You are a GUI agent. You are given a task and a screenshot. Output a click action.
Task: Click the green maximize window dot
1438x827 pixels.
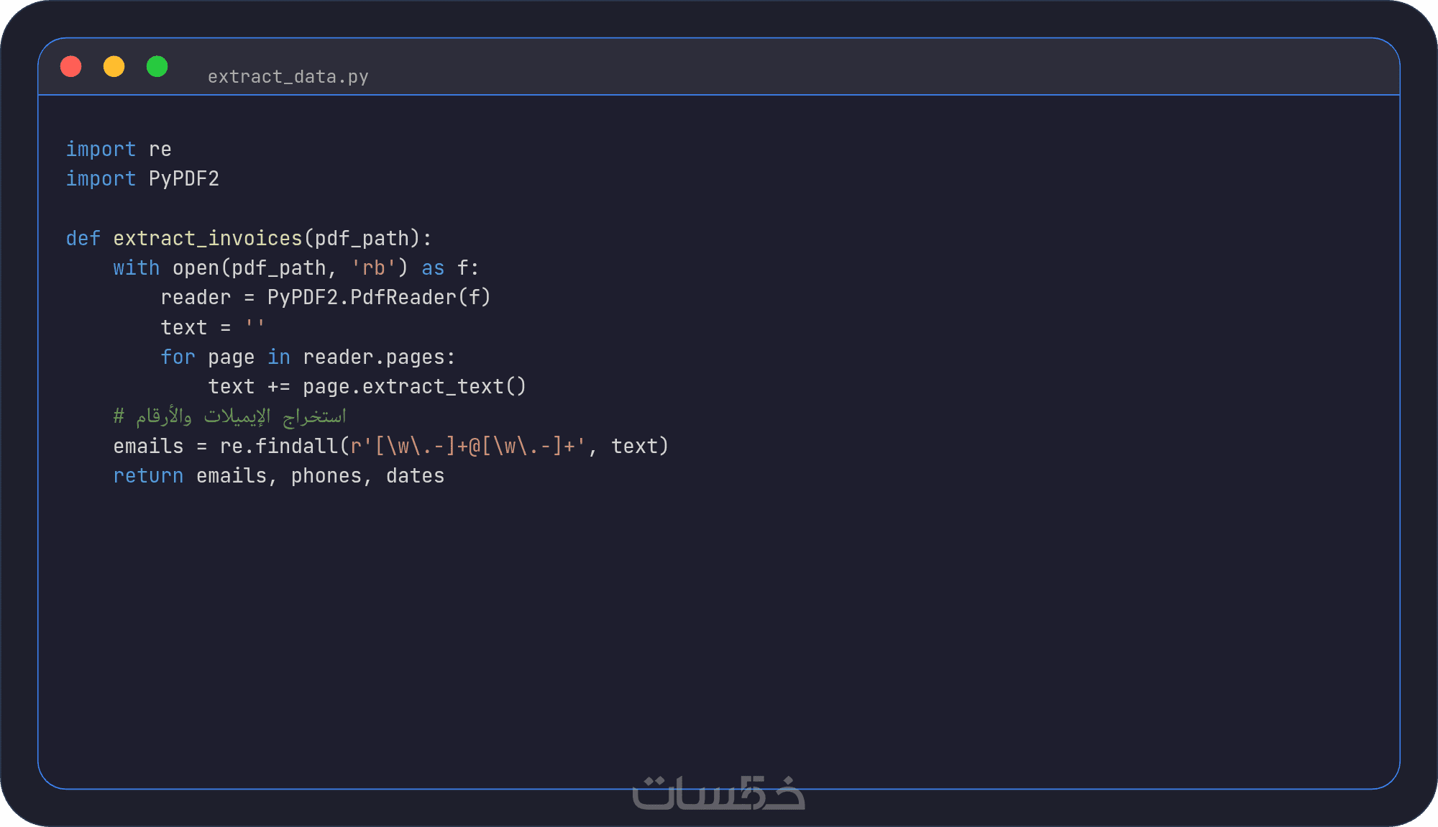[x=157, y=67]
